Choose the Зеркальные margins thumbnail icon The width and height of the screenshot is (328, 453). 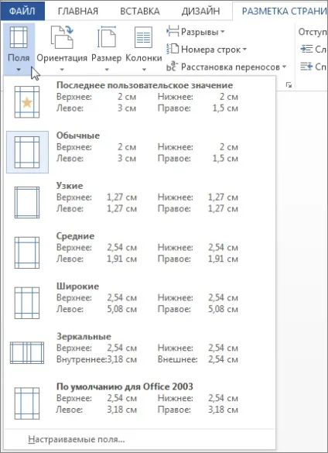[x=27, y=353]
